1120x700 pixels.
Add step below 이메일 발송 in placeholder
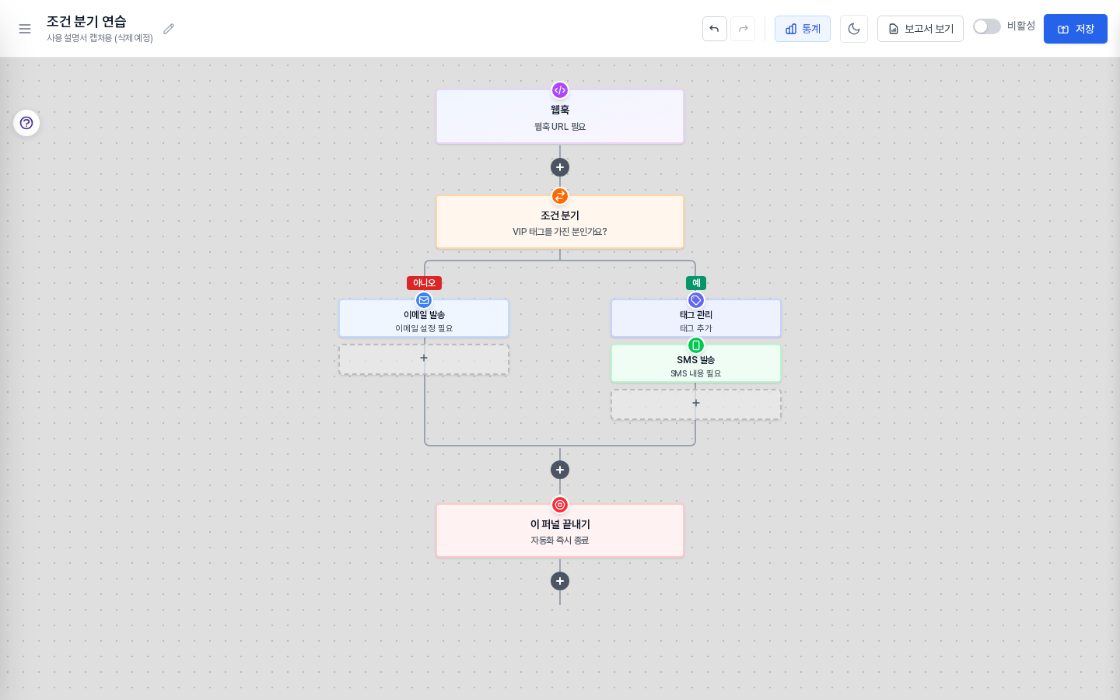tap(424, 359)
